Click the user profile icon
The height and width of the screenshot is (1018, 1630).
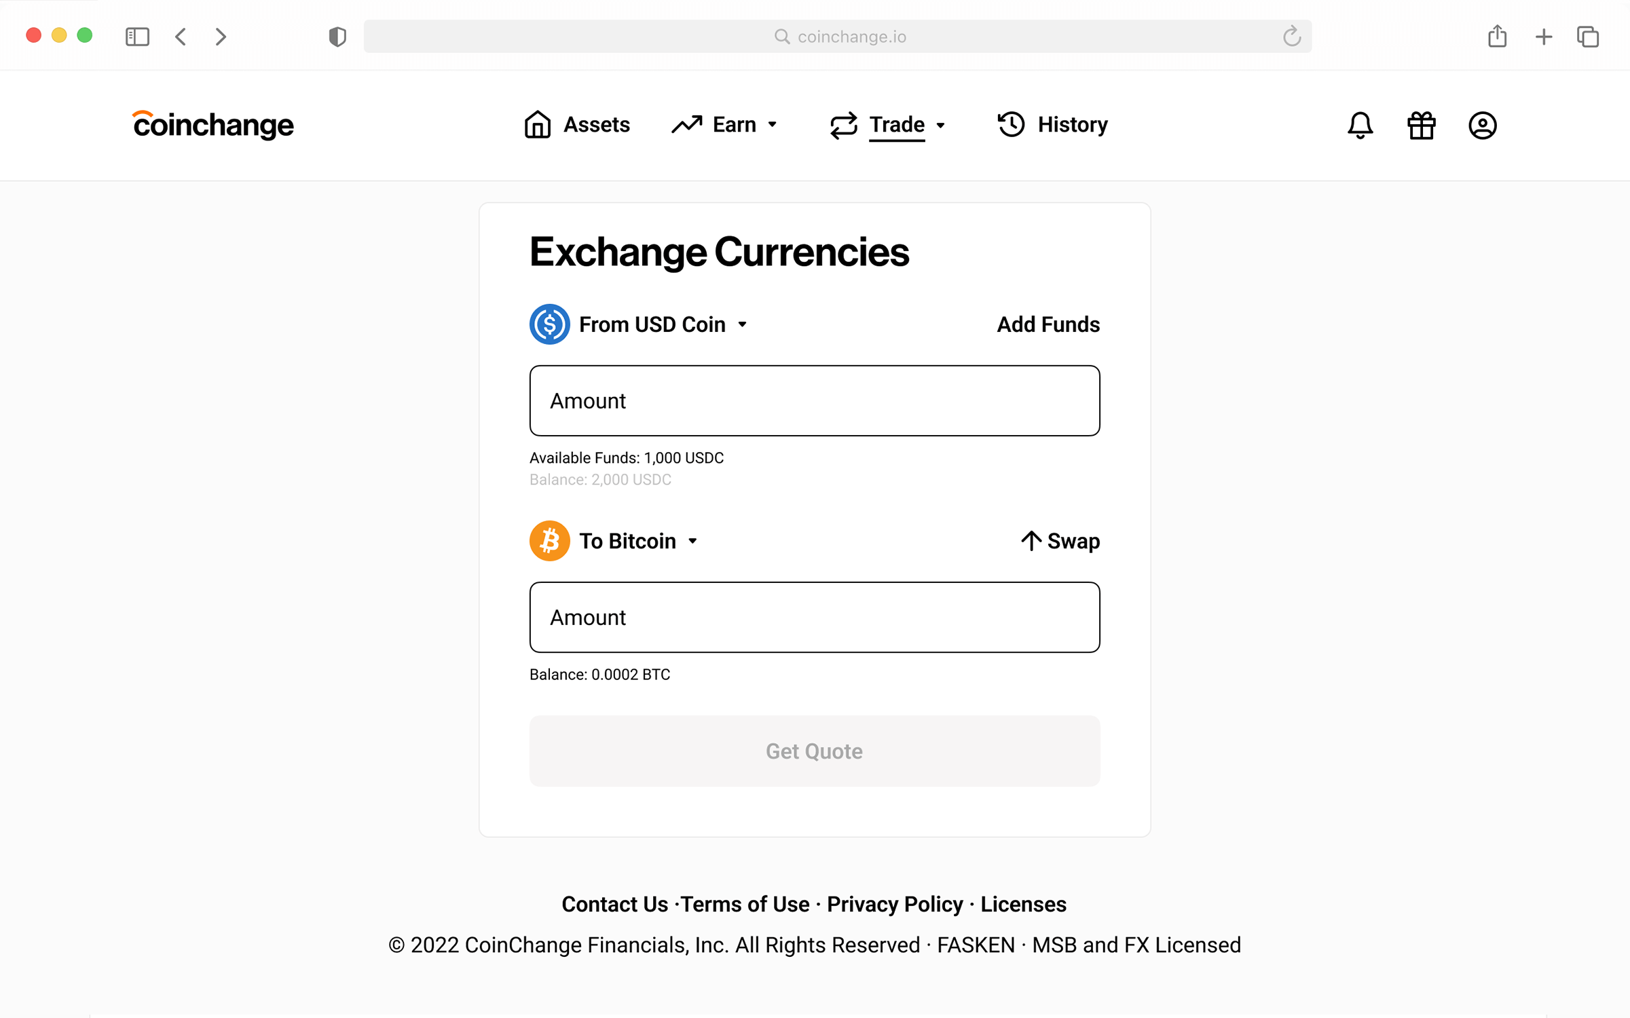coord(1482,126)
